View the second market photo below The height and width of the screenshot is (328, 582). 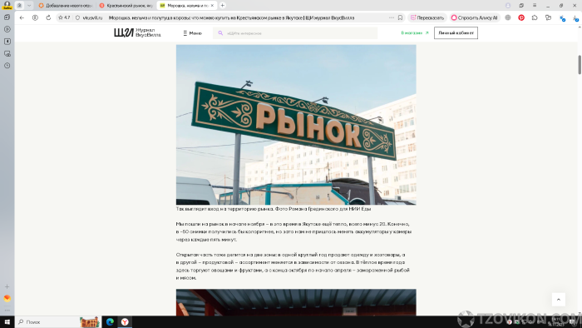tap(296, 303)
